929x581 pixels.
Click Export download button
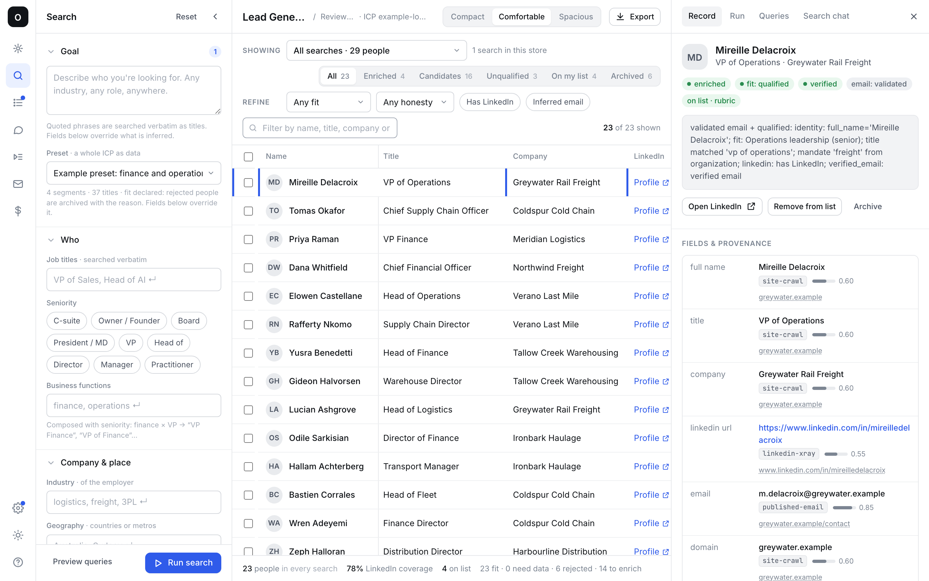(x=634, y=16)
